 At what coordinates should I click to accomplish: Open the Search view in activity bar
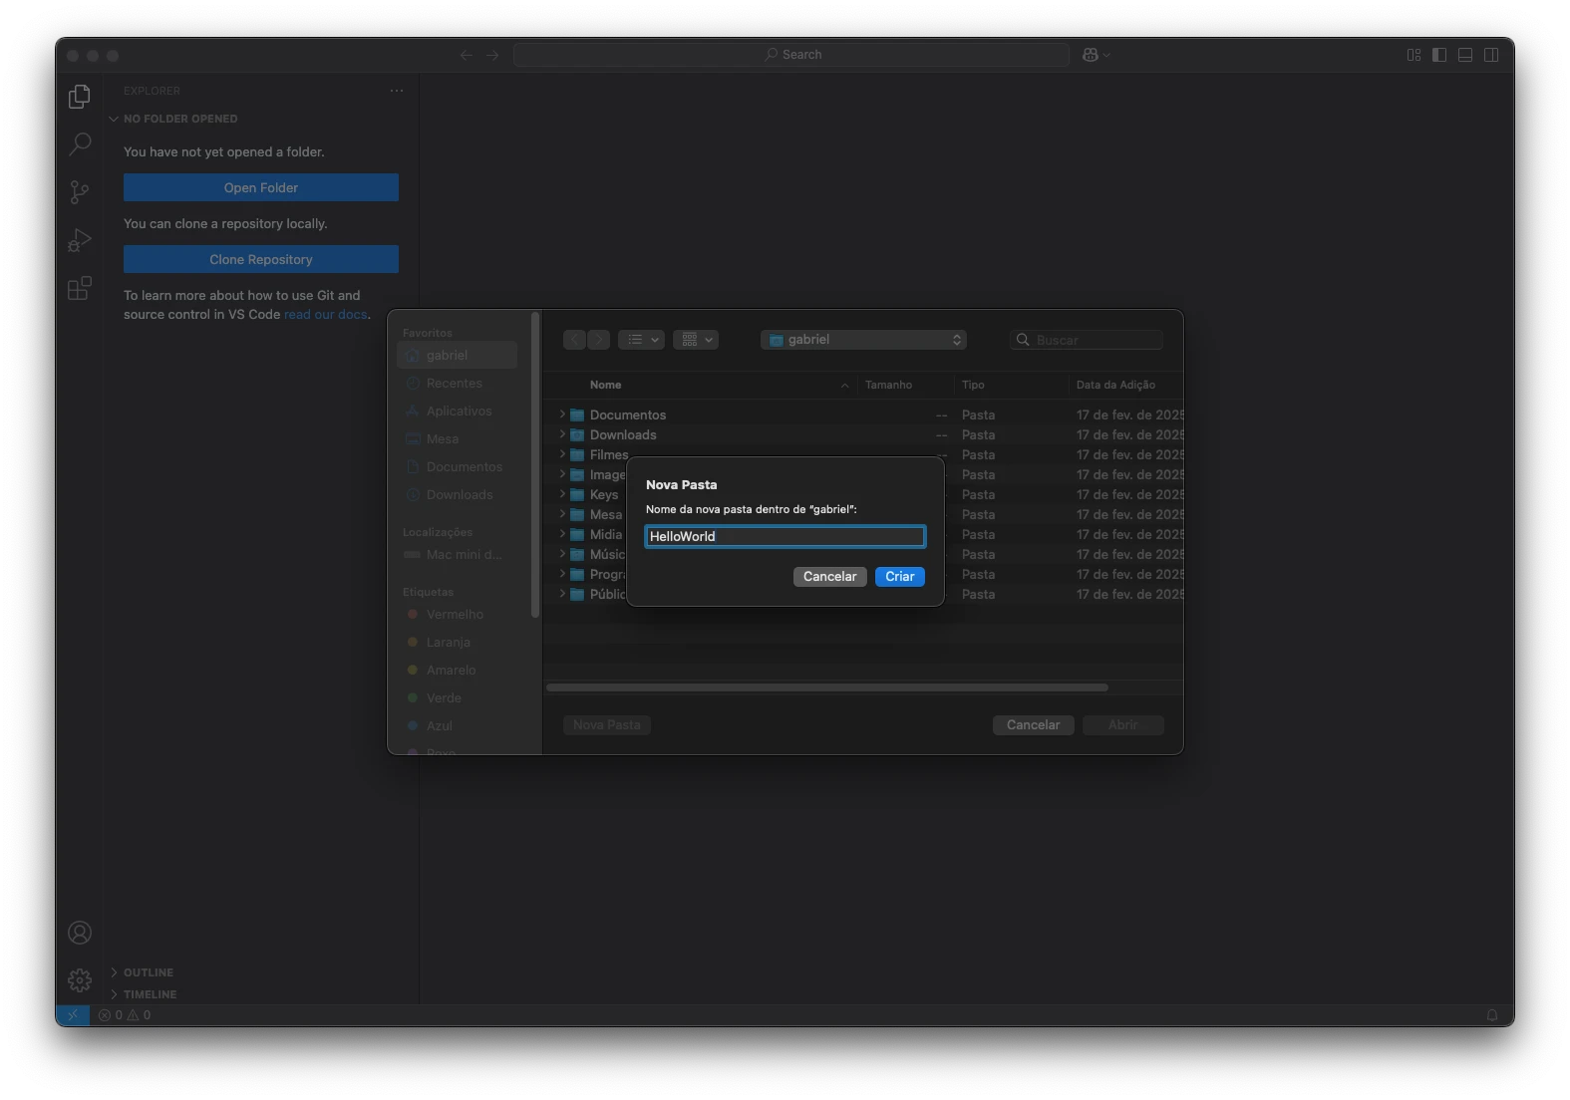point(80,144)
